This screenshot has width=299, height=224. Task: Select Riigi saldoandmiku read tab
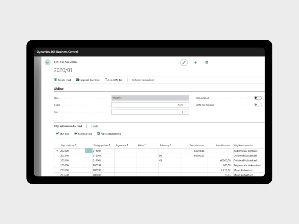coord(68,126)
